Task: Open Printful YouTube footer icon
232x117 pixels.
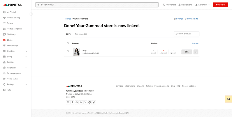Action: click(x=77, y=102)
